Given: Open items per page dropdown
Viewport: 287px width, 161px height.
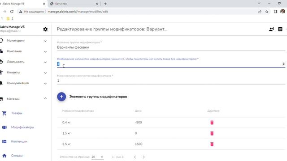Looking at the screenshot, I should point(98,157).
